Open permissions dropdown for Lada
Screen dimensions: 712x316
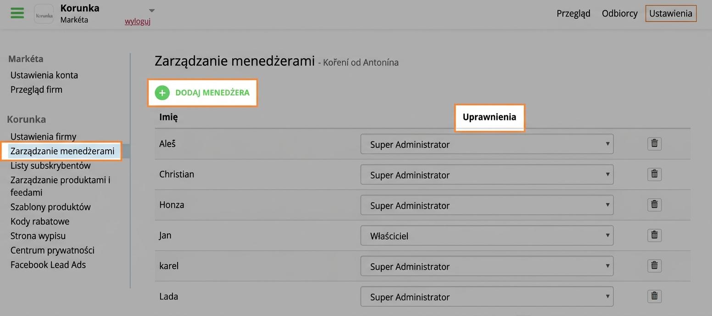point(487,297)
